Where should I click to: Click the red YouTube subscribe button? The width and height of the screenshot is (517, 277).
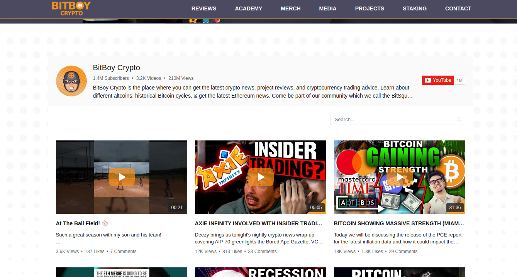click(x=438, y=80)
